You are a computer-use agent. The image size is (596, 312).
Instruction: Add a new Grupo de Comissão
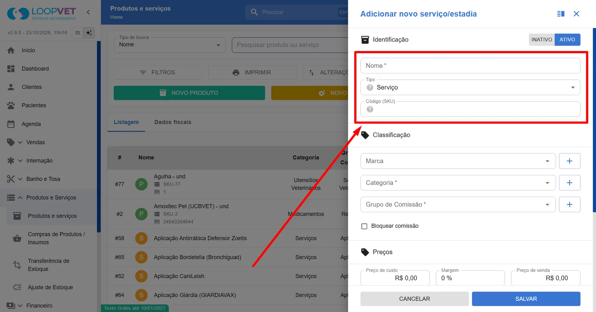[x=570, y=204]
